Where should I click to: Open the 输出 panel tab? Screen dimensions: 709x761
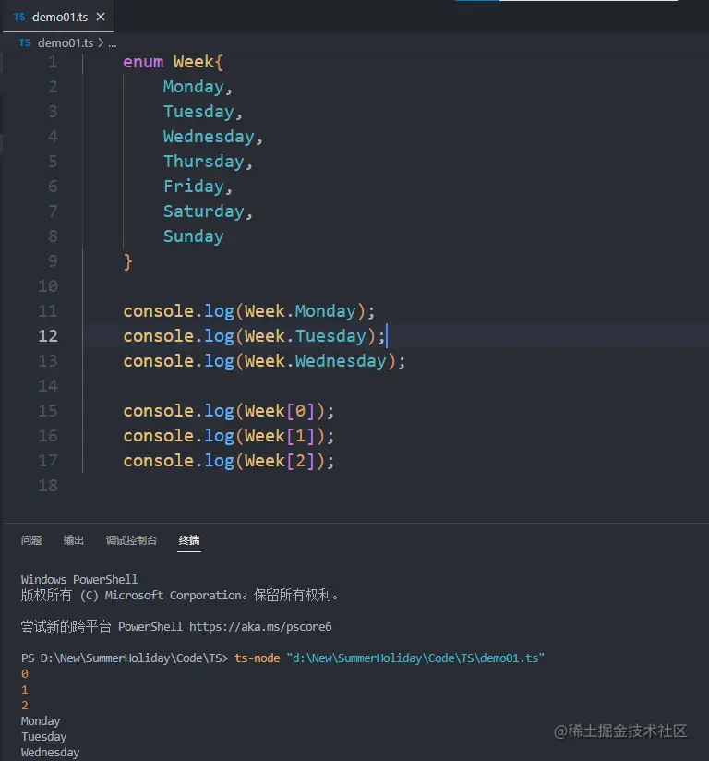pyautogui.click(x=74, y=540)
